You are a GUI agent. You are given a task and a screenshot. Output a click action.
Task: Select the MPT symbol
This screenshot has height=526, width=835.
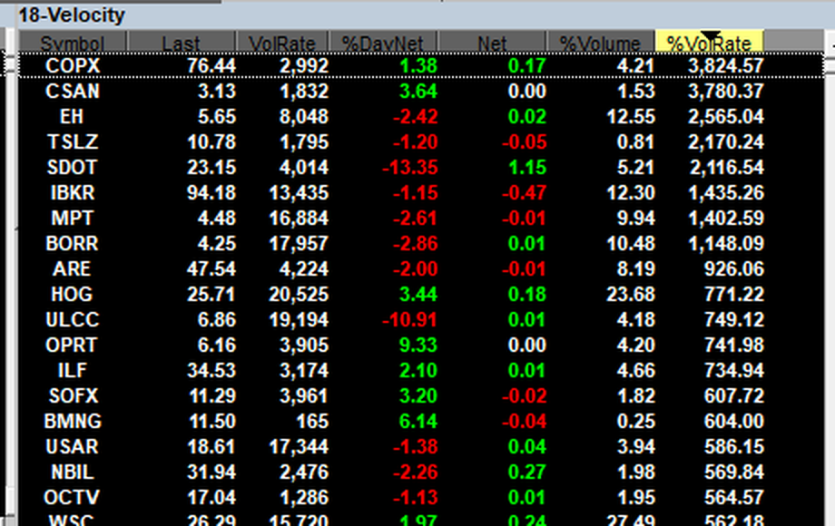pyautogui.click(x=73, y=218)
